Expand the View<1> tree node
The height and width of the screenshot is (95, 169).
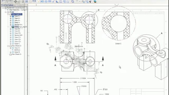[11, 16]
